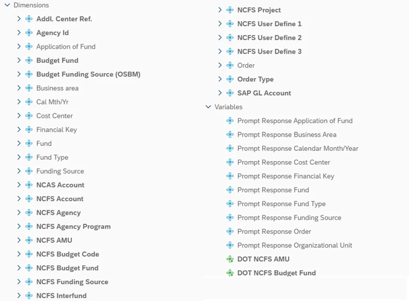Collapse the Dimensions section
This screenshot has width=409, height=301.
pyautogui.click(x=7, y=5)
